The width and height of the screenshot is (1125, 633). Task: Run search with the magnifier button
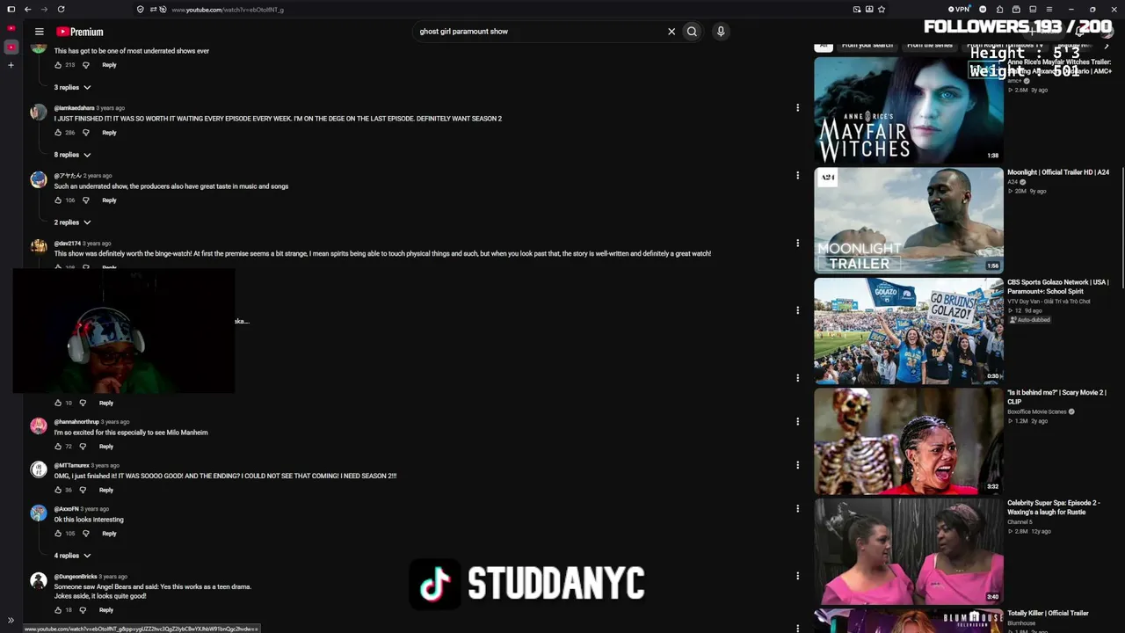point(692,32)
